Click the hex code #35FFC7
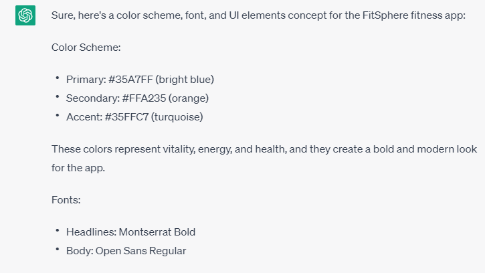Viewport: 485px width, 273px height. 127,117
